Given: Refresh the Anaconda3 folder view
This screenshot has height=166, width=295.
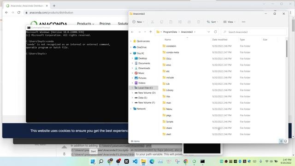Looking at the screenshot, I should point(215,32).
